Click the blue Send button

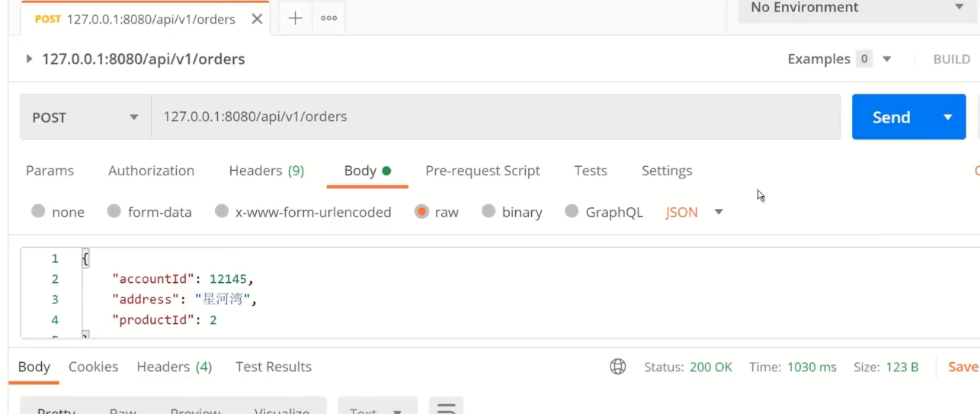(891, 117)
